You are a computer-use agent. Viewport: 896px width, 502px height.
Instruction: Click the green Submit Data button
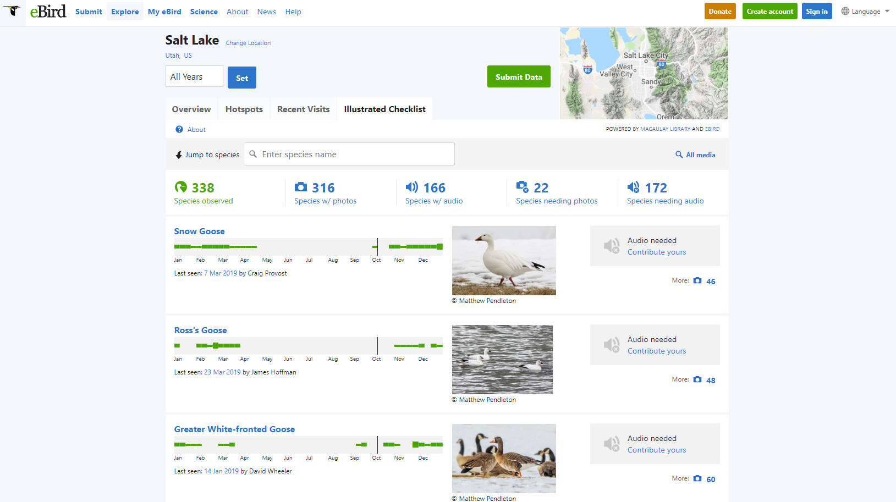(x=518, y=77)
